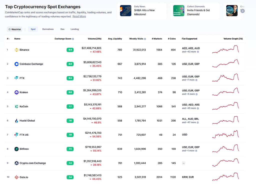Open the Crypto.com Exchange name link
This screenshot has height=184, width=256.
[x=33, y=163]
